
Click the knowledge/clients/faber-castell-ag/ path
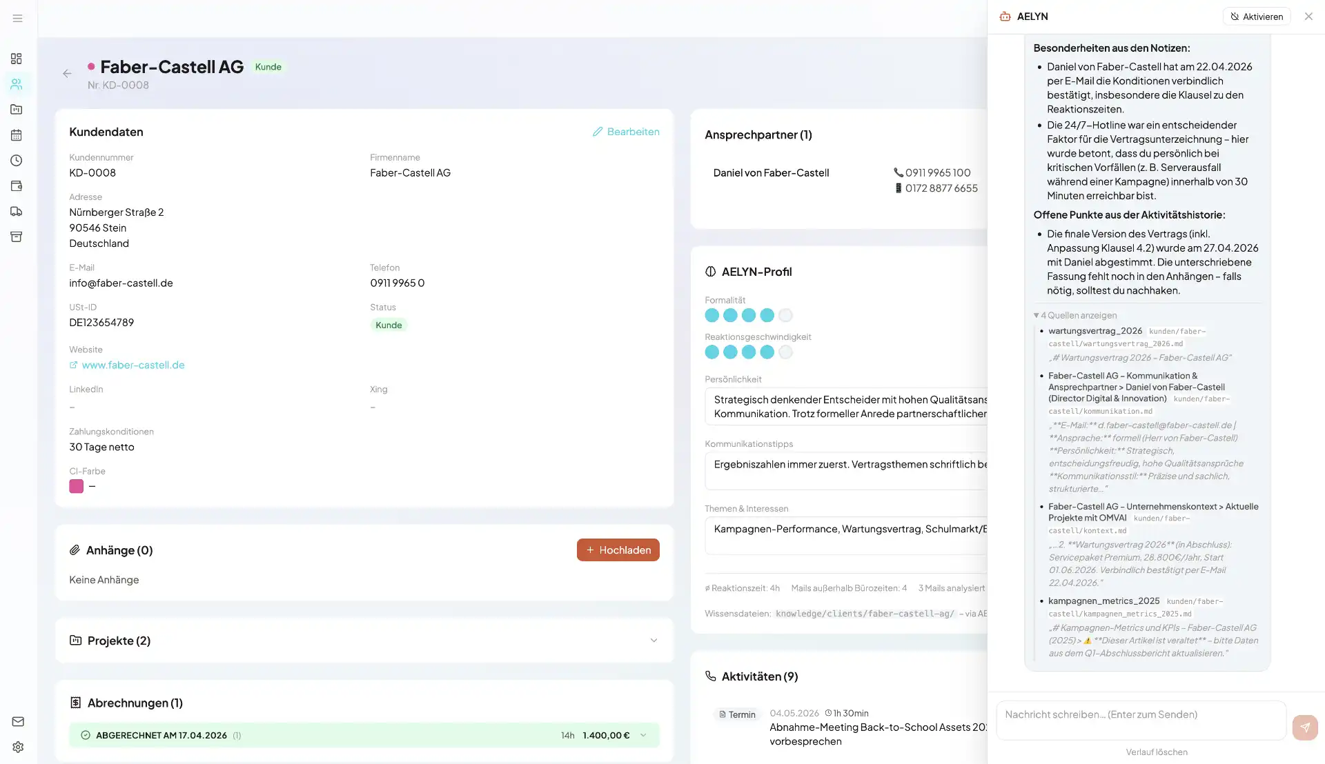point(865,614)
